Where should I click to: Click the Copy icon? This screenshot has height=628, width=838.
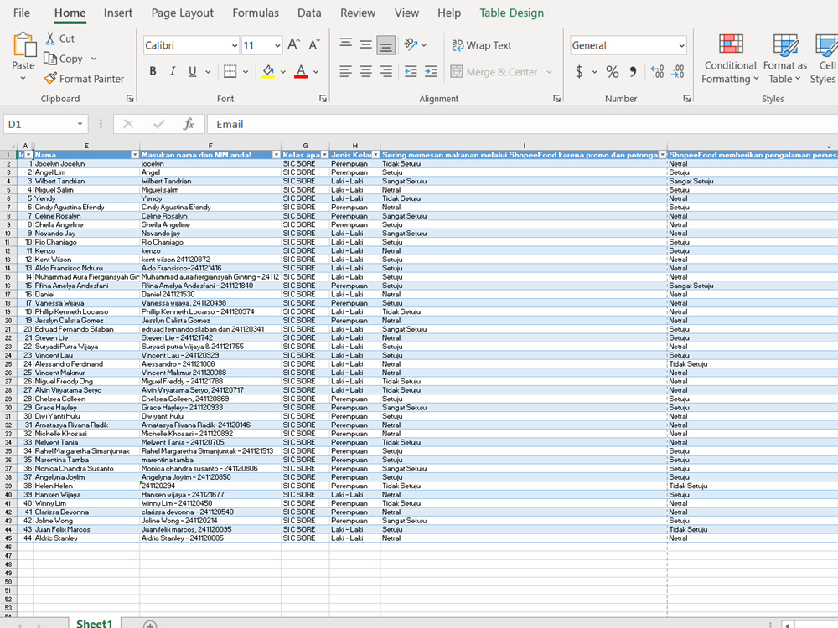(50, 59)
